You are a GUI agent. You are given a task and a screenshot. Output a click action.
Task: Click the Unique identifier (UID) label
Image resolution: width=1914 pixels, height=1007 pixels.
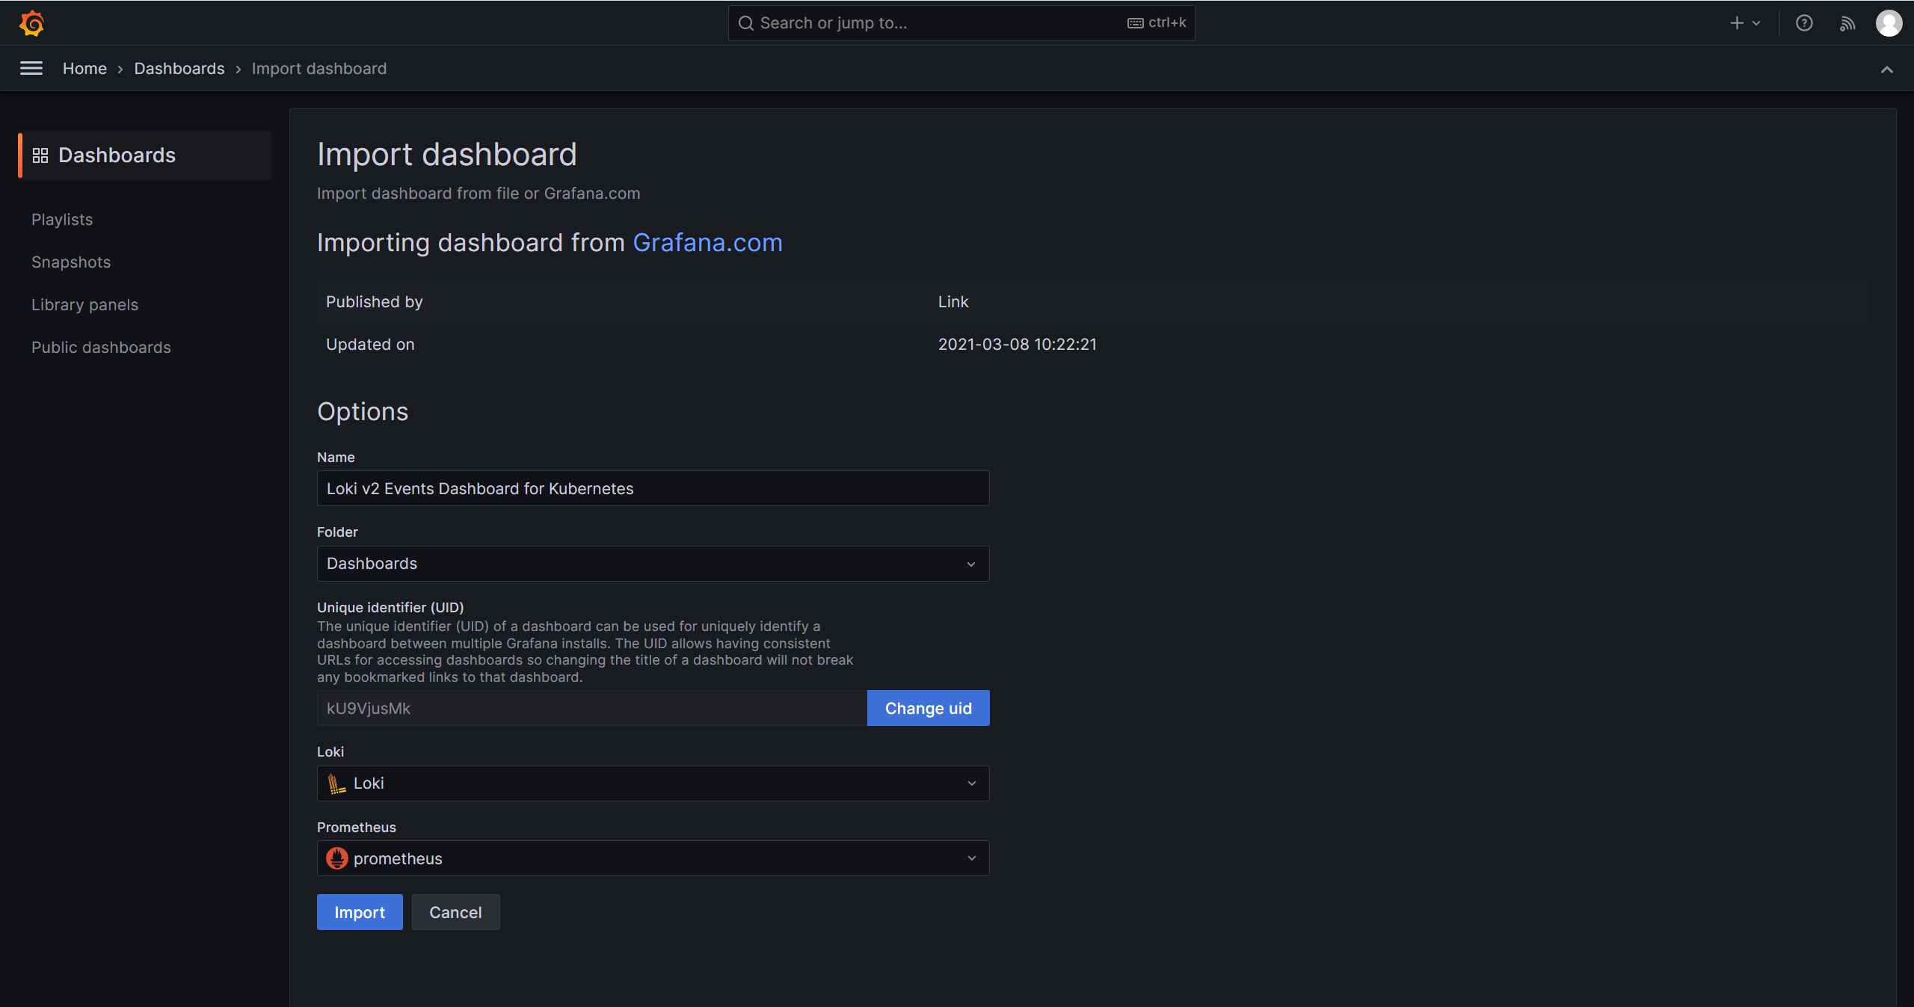390,608
